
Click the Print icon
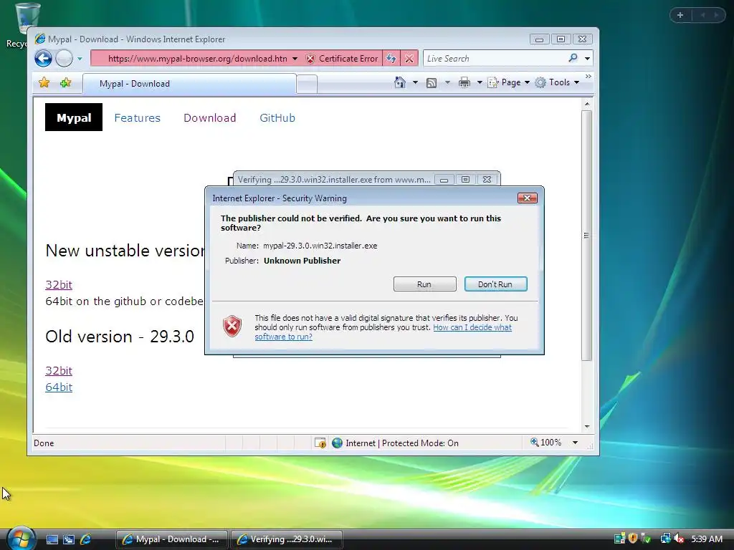tap(464, 83)
